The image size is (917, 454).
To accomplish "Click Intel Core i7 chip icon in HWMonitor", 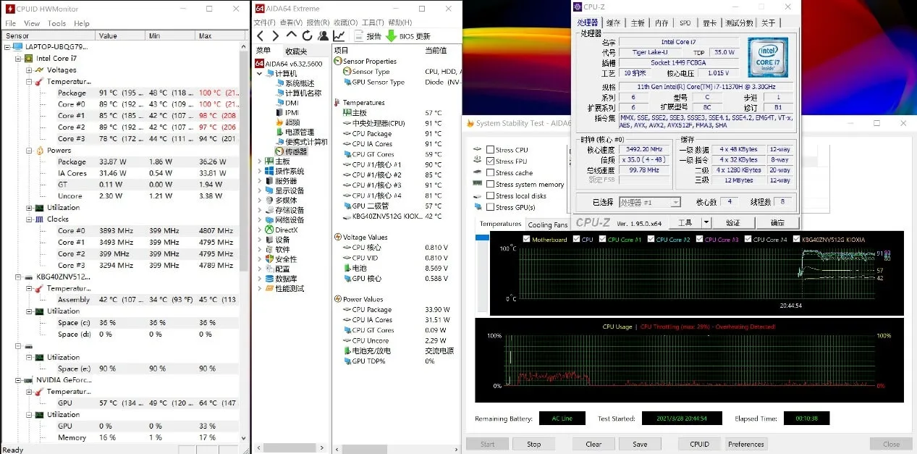I will click(x=28, y=58).
